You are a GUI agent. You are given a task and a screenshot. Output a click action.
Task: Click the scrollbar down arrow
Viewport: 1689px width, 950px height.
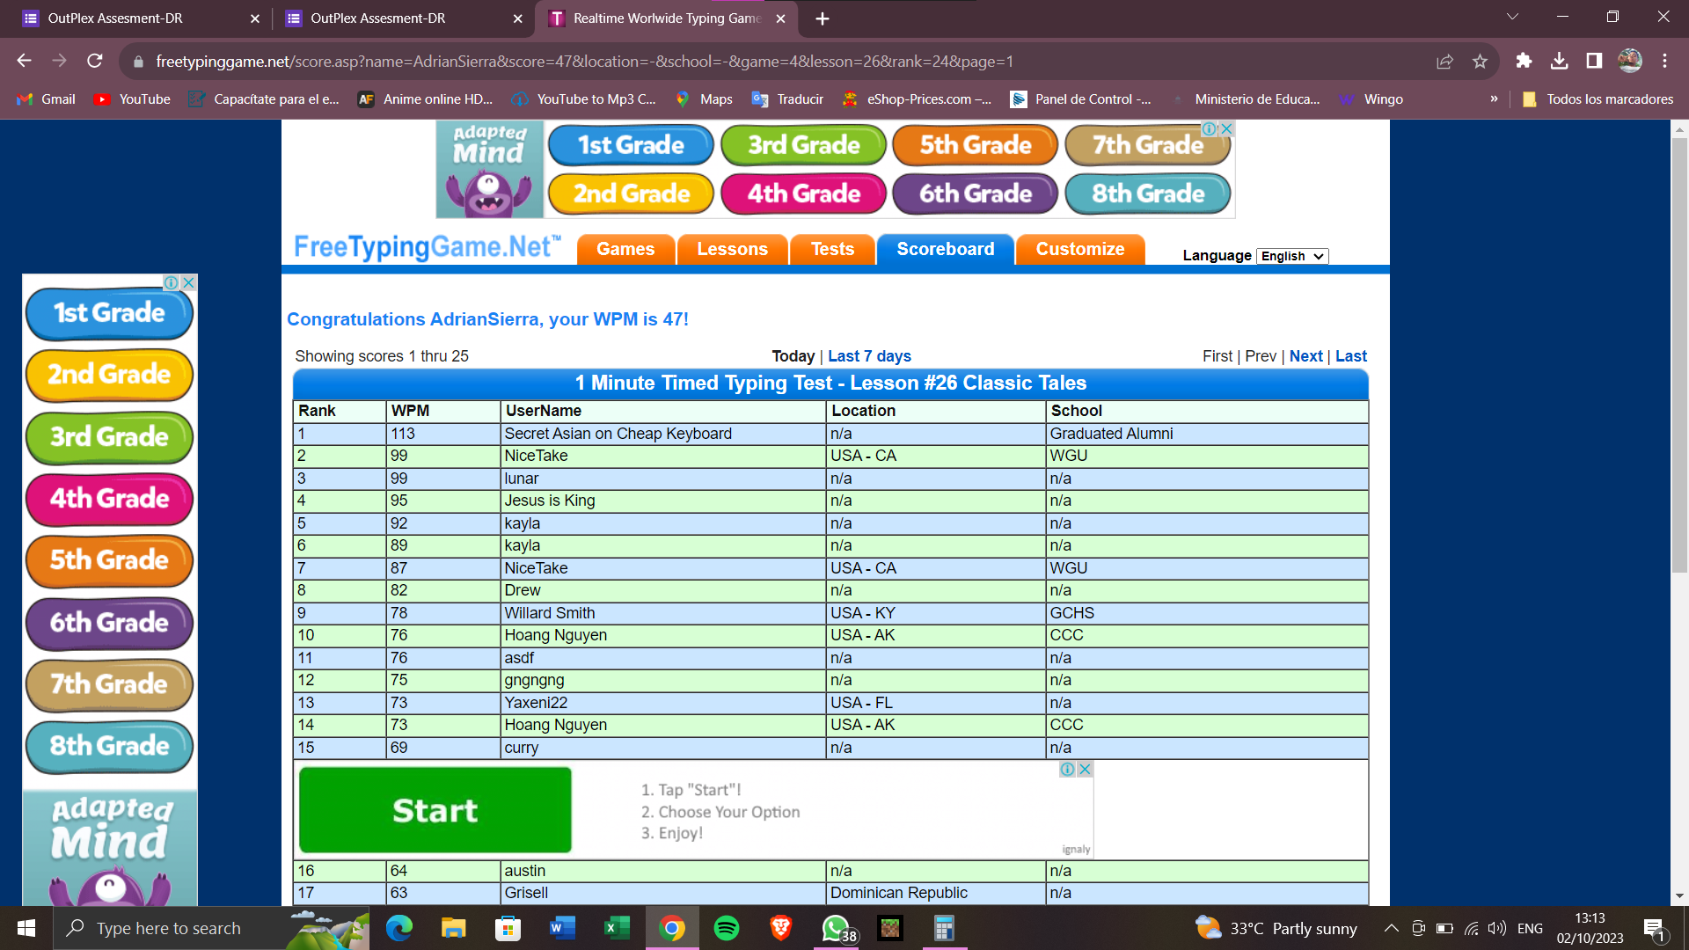coord(1679,896)
